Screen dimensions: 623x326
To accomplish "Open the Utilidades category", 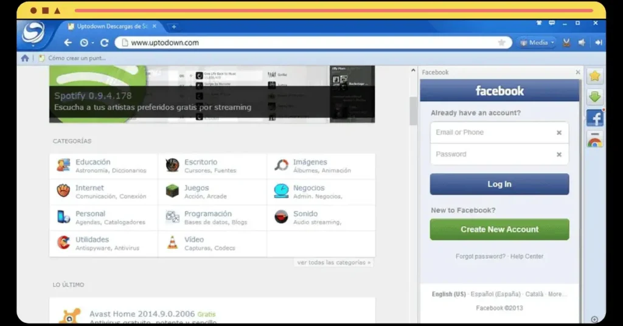I will pyautogui.click(x=103, y=243).
